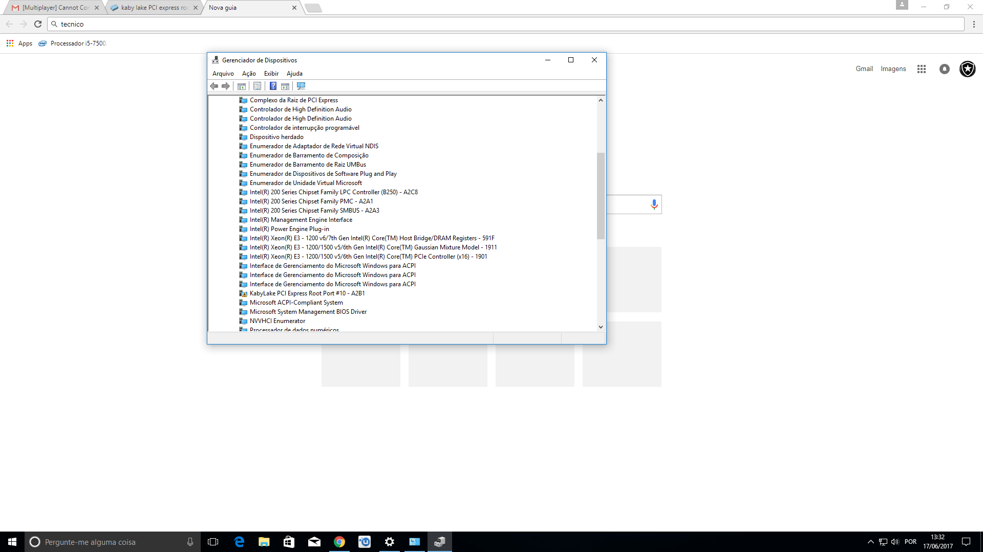Toggle the action pane toolbar icon
This screenshot has height=552, width=983.
click(x=285, y=86)
